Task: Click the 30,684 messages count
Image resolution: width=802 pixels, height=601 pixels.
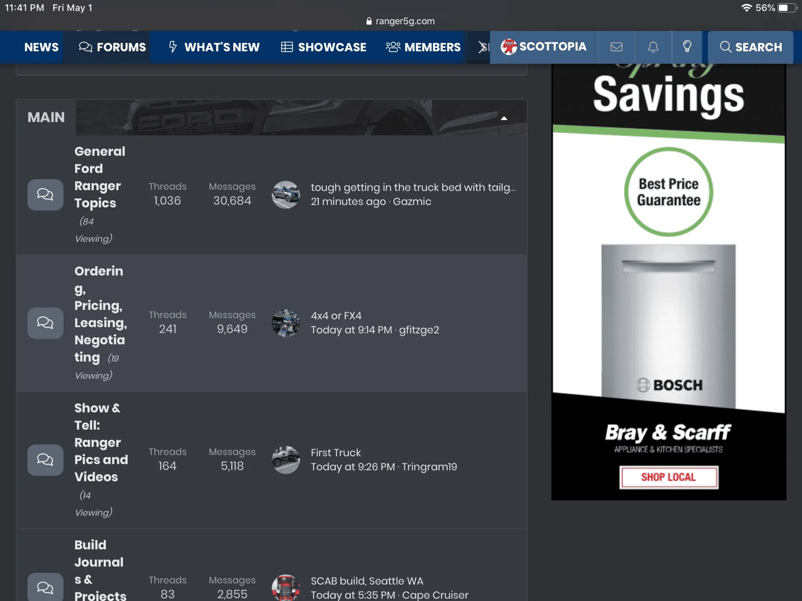Action: click(232, 201)
